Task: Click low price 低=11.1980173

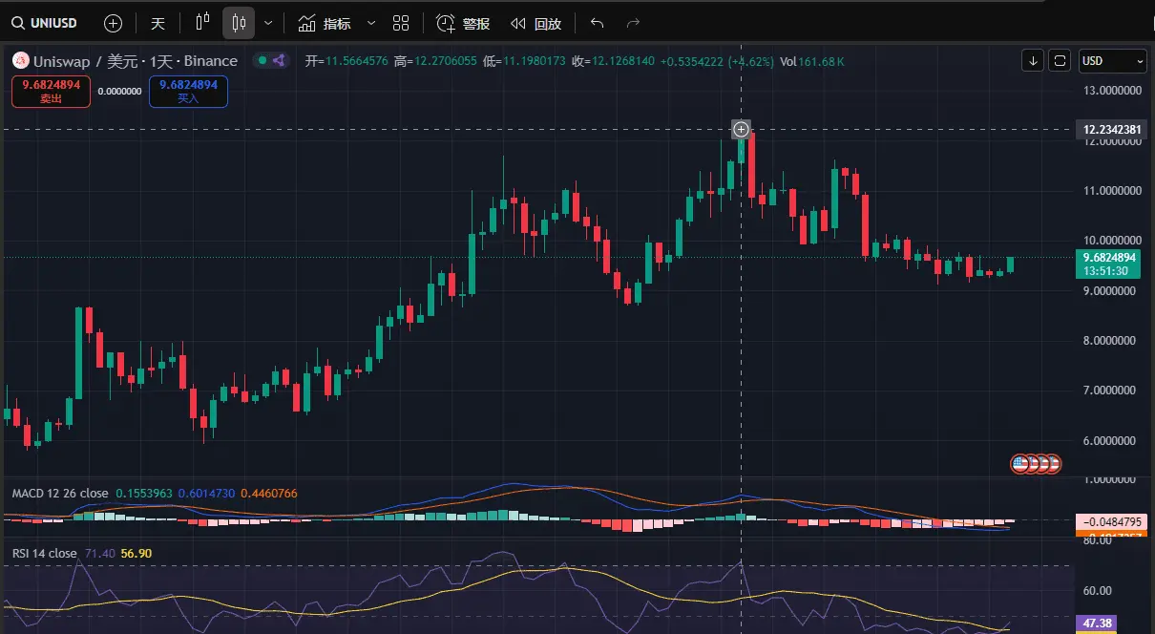Action: 524,61
